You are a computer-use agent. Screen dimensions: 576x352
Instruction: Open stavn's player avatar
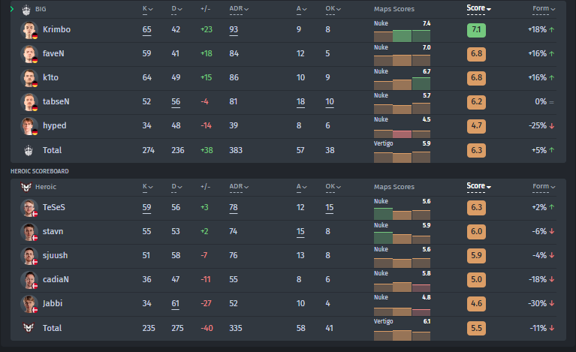coord(29,232)
